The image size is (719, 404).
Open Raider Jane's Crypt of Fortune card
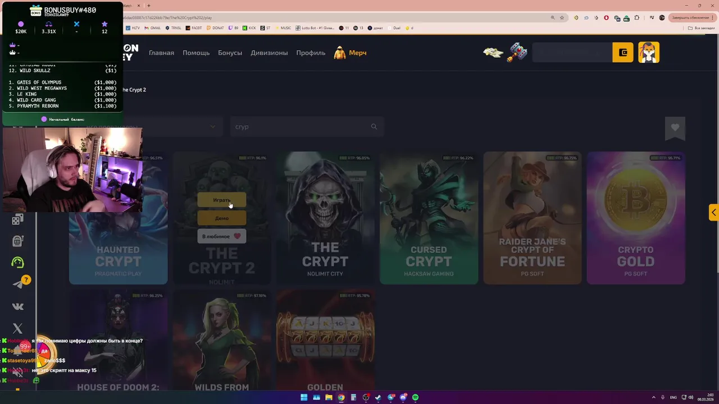pyautogui.click(x=533, y=218)
